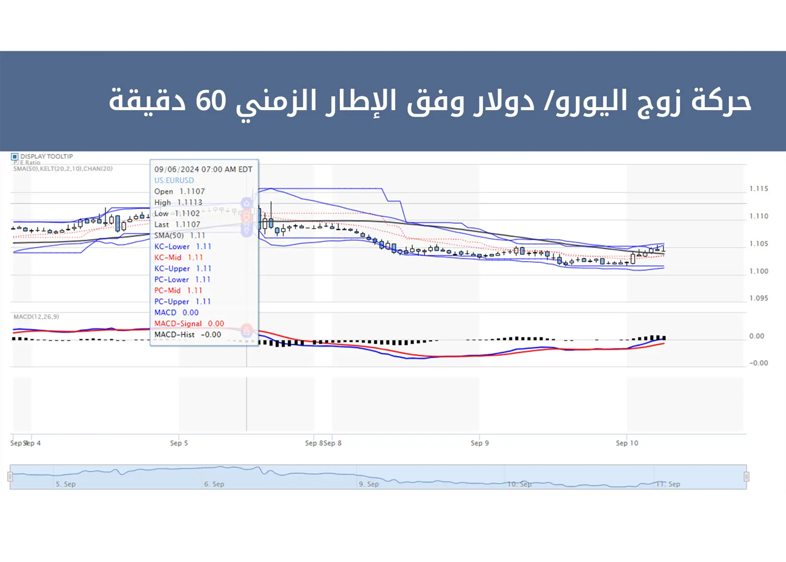Click the 9. Sep navigator label
Screen dimensions: 786x562
coord(368,484)
